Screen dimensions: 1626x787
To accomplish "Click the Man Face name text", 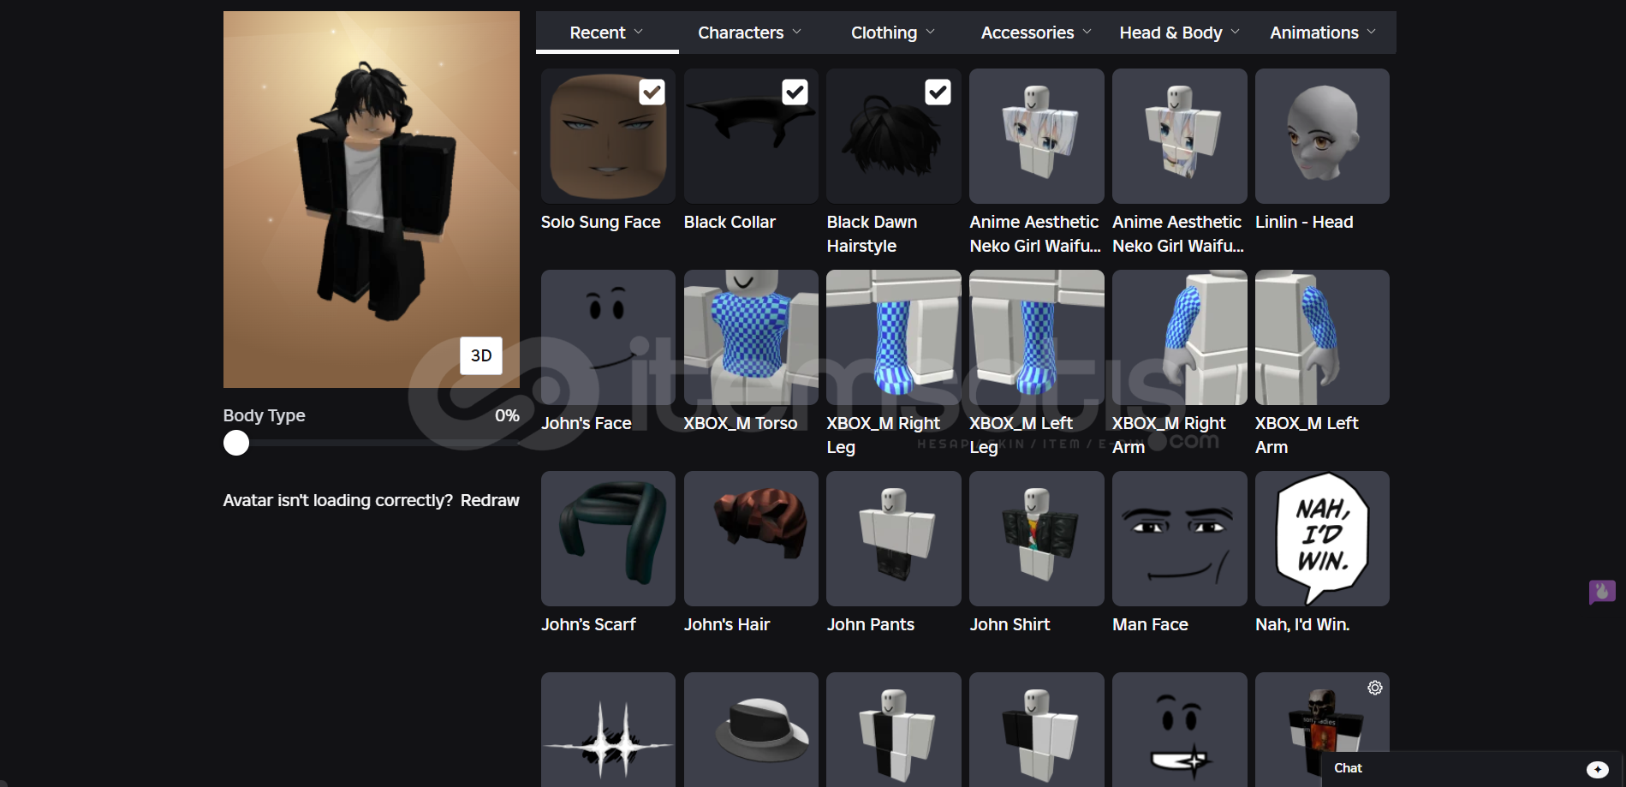I will click(x=1150, y=624).
